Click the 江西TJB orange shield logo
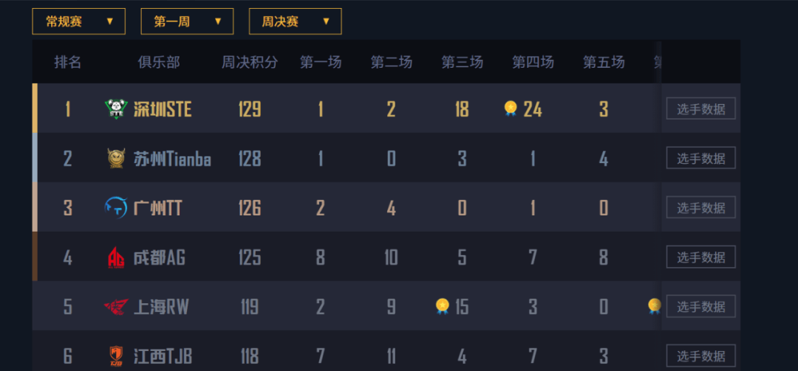The height and width of the screenshot is (371, 798). pos(116,356)
